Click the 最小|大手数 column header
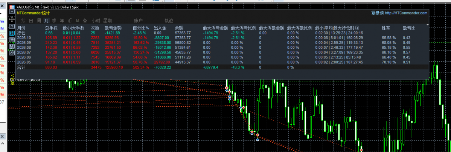 coord(73,28)
